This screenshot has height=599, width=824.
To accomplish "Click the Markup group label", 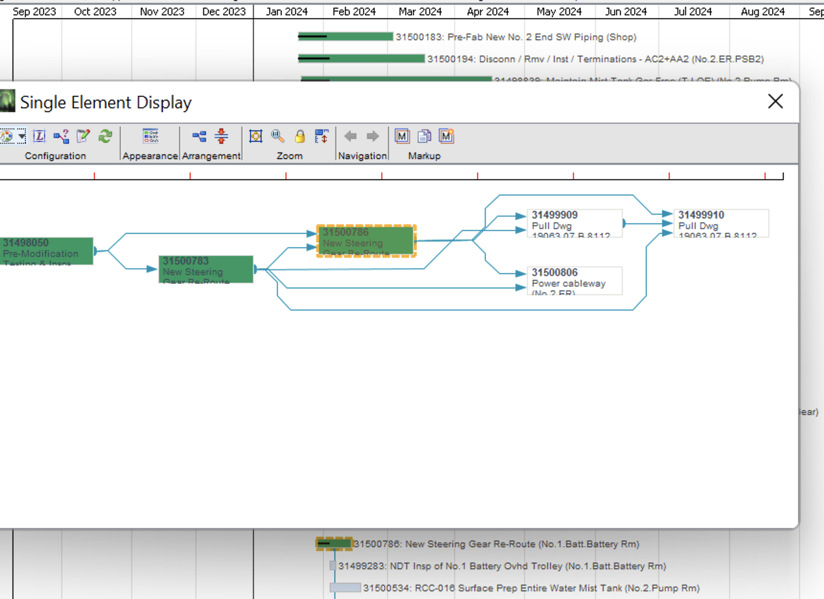I will point(424,156).
